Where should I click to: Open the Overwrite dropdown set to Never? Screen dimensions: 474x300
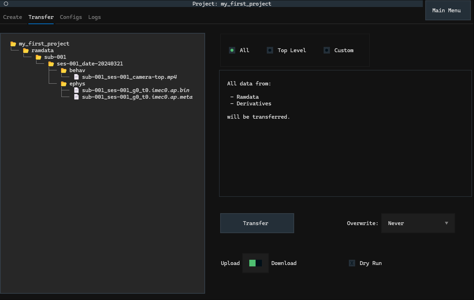[x=418, y=223]
